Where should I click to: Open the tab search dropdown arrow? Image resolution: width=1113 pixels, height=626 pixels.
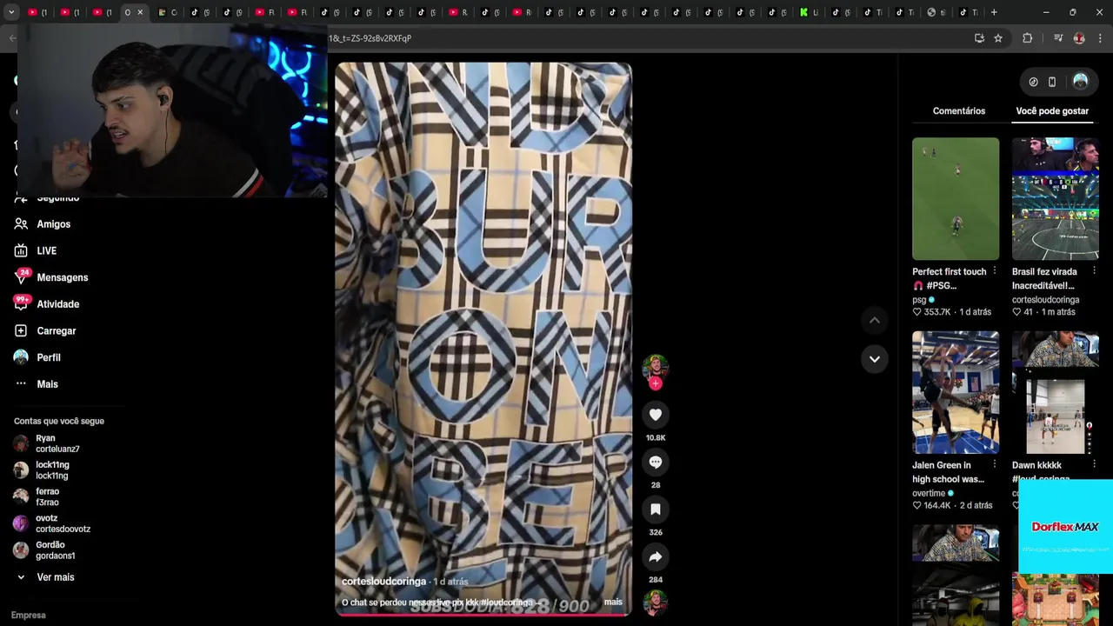tap(11, 12)
